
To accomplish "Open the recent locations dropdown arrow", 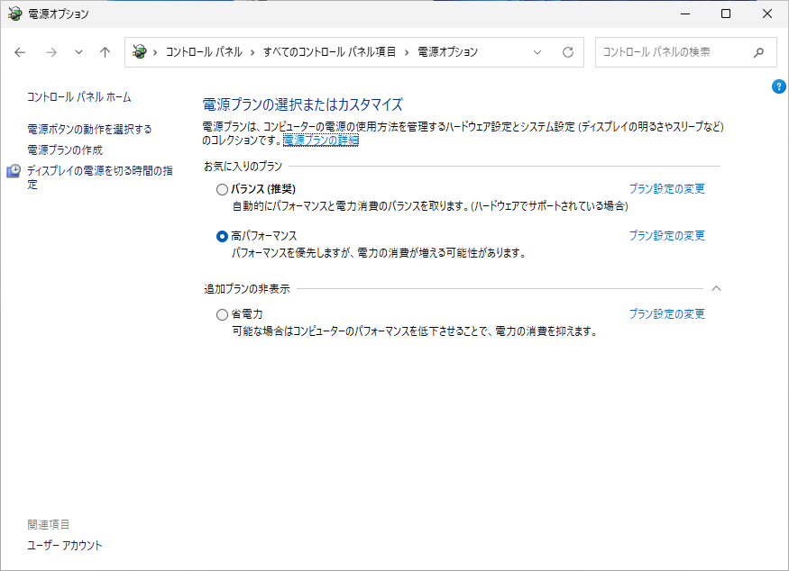I will coord(78,52).
